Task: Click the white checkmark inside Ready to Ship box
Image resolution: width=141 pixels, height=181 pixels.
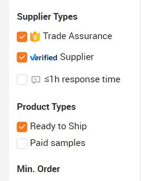Action: click(x=22, y=127)
